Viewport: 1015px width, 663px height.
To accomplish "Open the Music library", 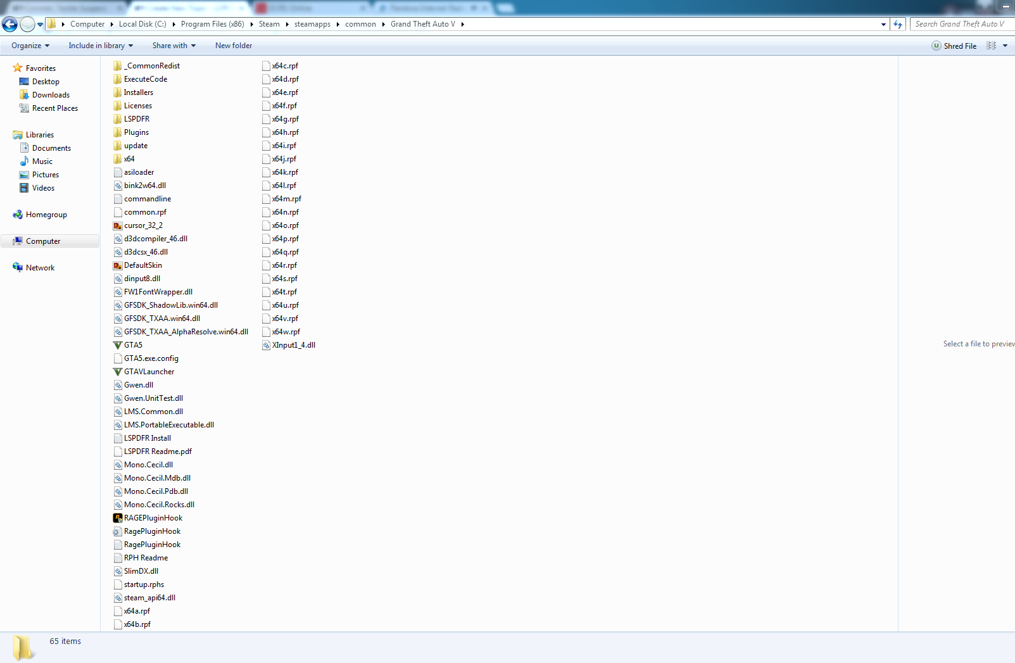I will [42, 161].
